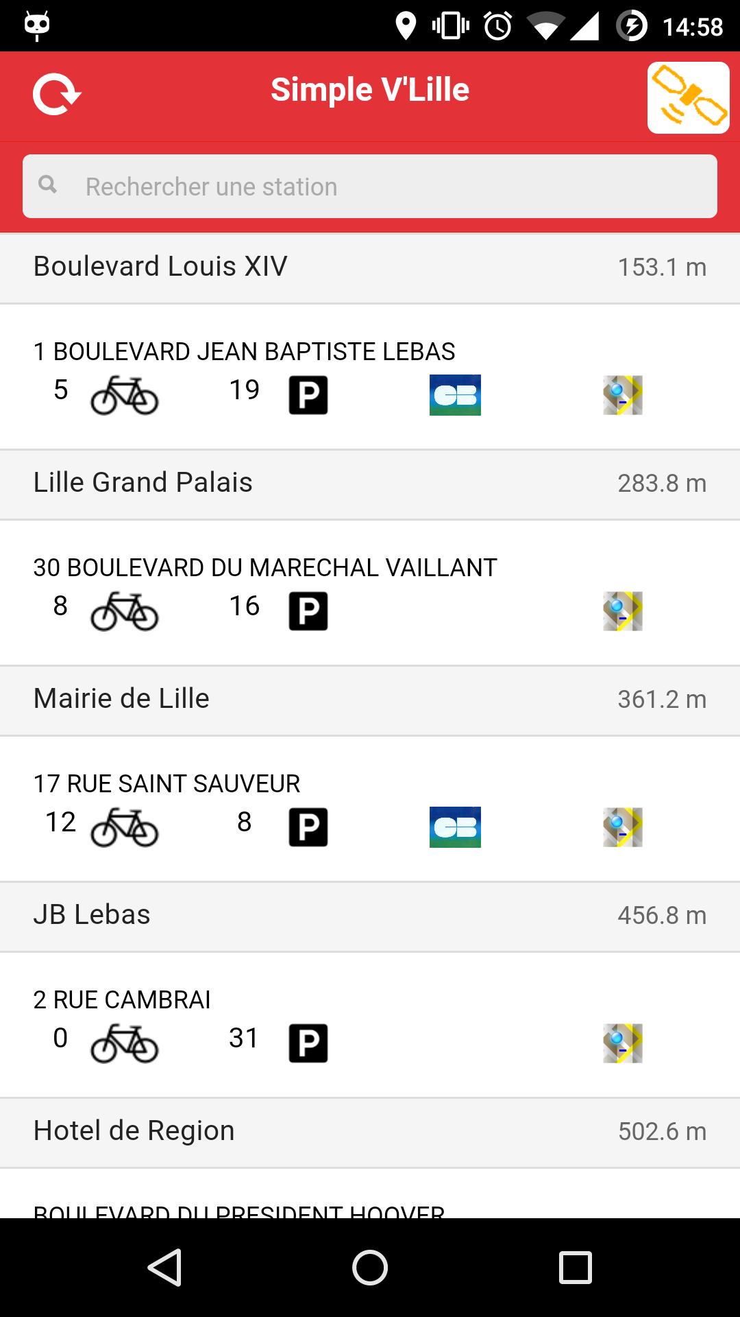Tap the parking icon for JB Lebas
The width and height of the screenshot is (740, 1317).
point(308,1043)
